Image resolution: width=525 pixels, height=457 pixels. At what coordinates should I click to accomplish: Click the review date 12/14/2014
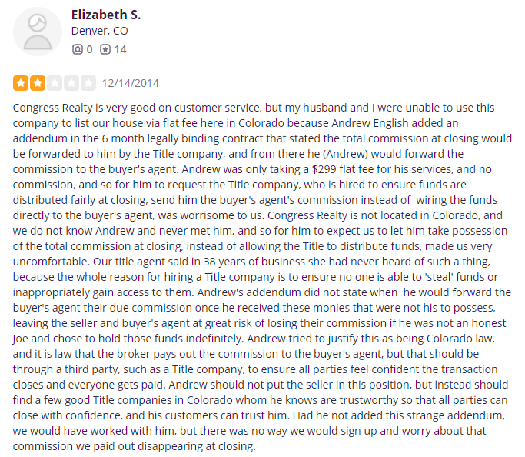coord(130,83)
